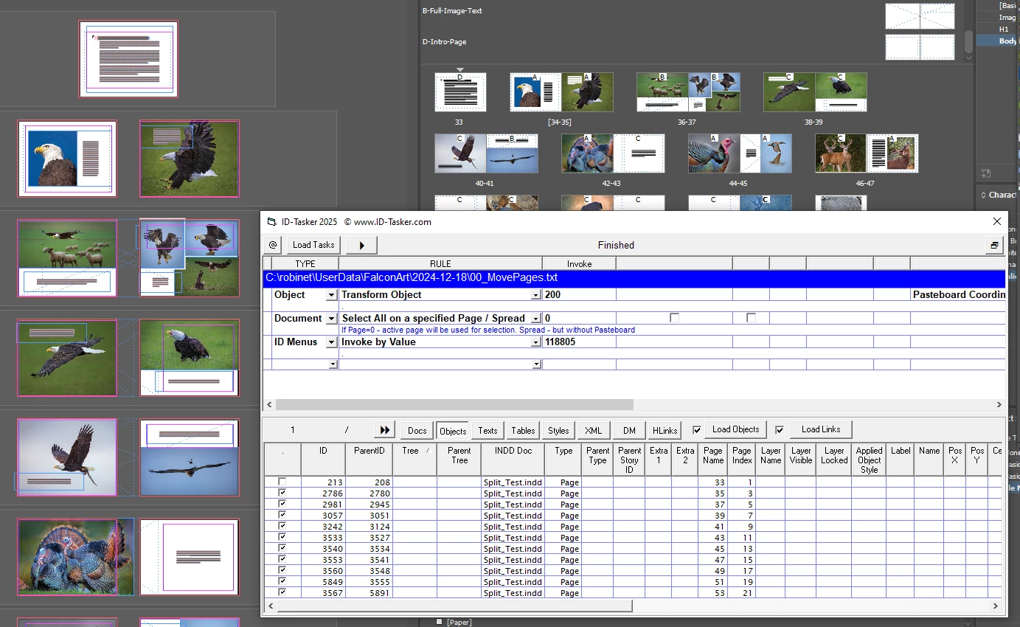Switch to the Tables tab
The height and width of the screenshot is (627, 1020).
[523, 431]
